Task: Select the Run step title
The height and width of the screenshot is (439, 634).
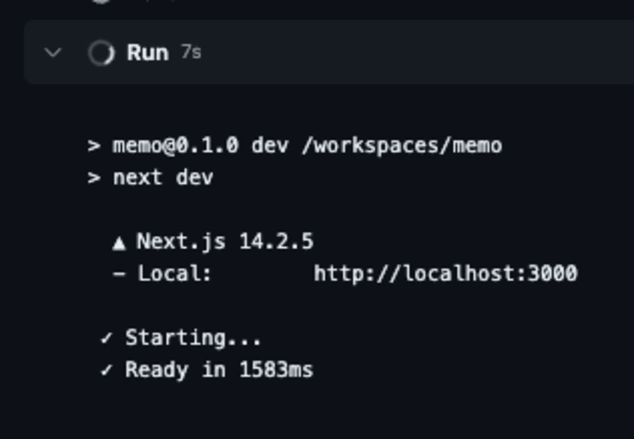Action: point(148,52)
